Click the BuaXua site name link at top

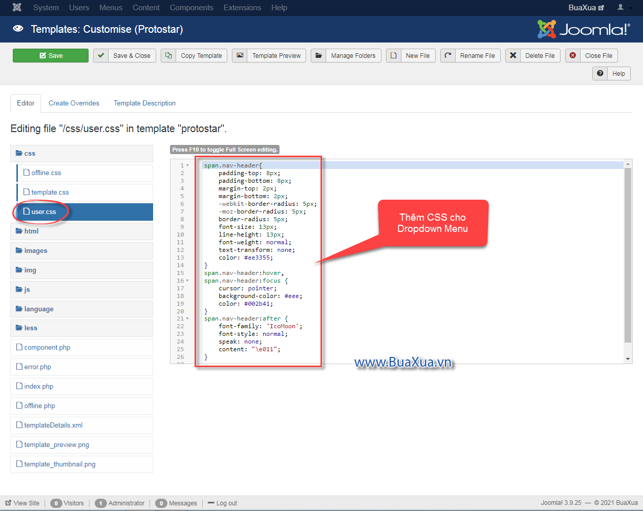click(x=586, y=8)
